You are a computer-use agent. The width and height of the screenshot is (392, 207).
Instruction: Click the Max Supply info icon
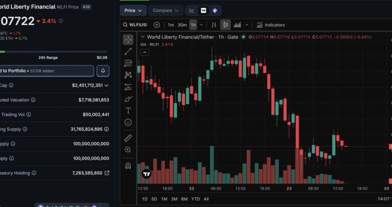point(11,159)
